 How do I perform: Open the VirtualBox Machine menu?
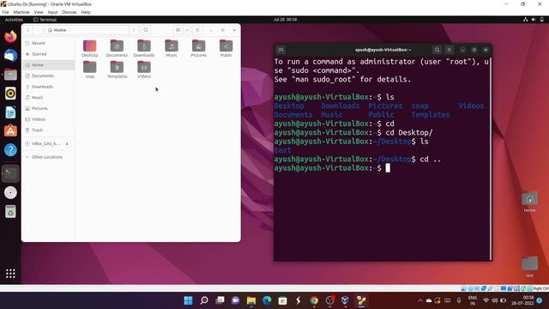coord(21,12)
